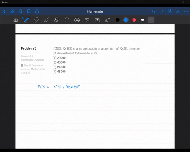Screen dimensions: 190x152
Task: Redo the last action
Action: (x=161, y=11)
